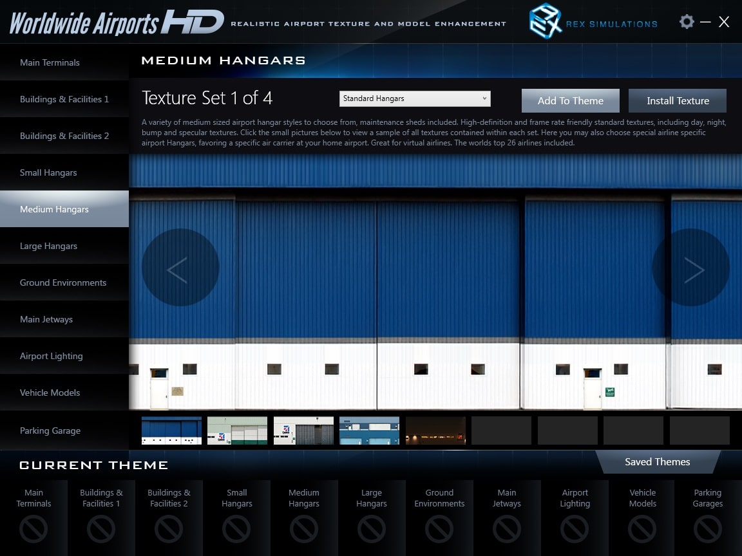Click empty Main Terminals theme slot icon
Viewport: 742px width, 556px height.
tap(33, 529)
